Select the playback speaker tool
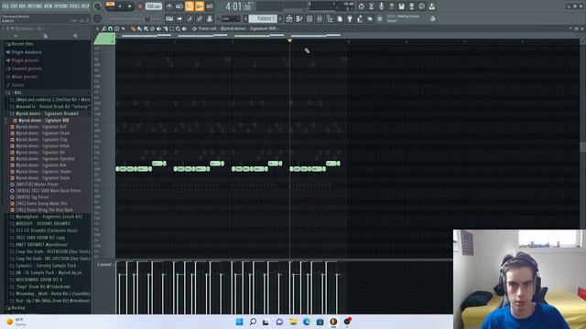This screenshot has height=329, width=586. tap(184, 28)
